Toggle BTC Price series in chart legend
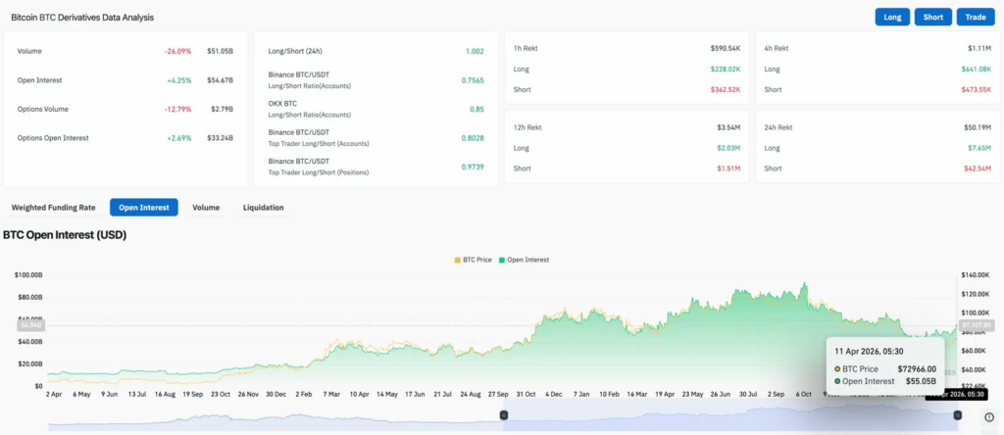 (476, 260)
